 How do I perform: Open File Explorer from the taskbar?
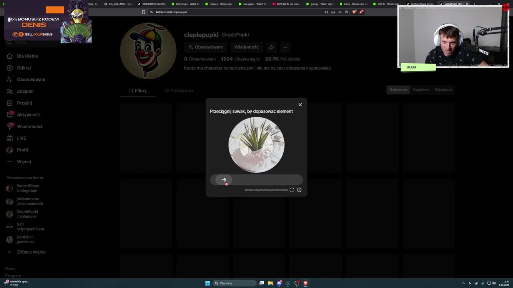tap(270, 283)
